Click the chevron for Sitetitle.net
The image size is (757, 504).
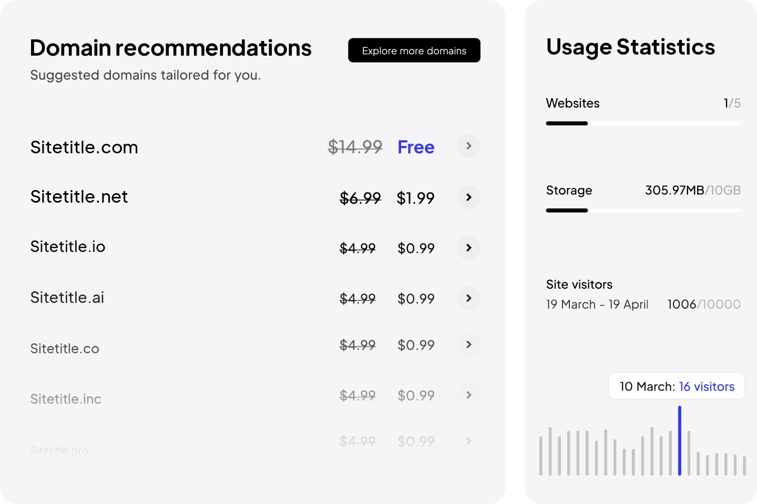point(468,197)
